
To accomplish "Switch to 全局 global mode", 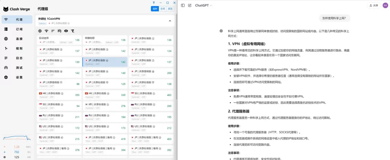I will coord(162,9).
